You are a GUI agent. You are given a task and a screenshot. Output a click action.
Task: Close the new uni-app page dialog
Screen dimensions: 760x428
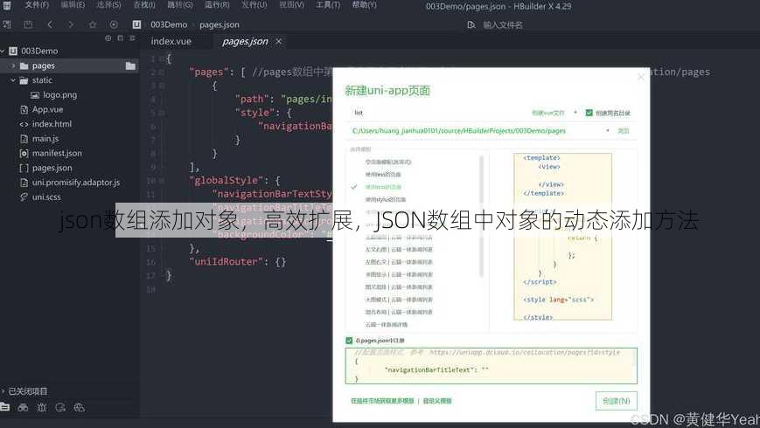(x=641, y=77)
